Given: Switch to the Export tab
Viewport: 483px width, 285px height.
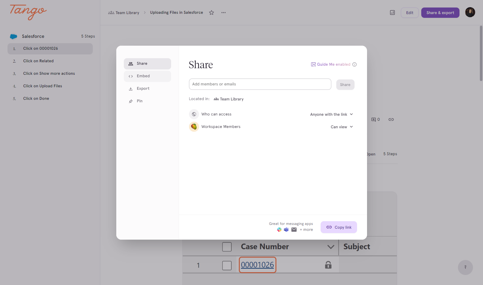Looking at the screenshot, I should [x=147, y=89].
